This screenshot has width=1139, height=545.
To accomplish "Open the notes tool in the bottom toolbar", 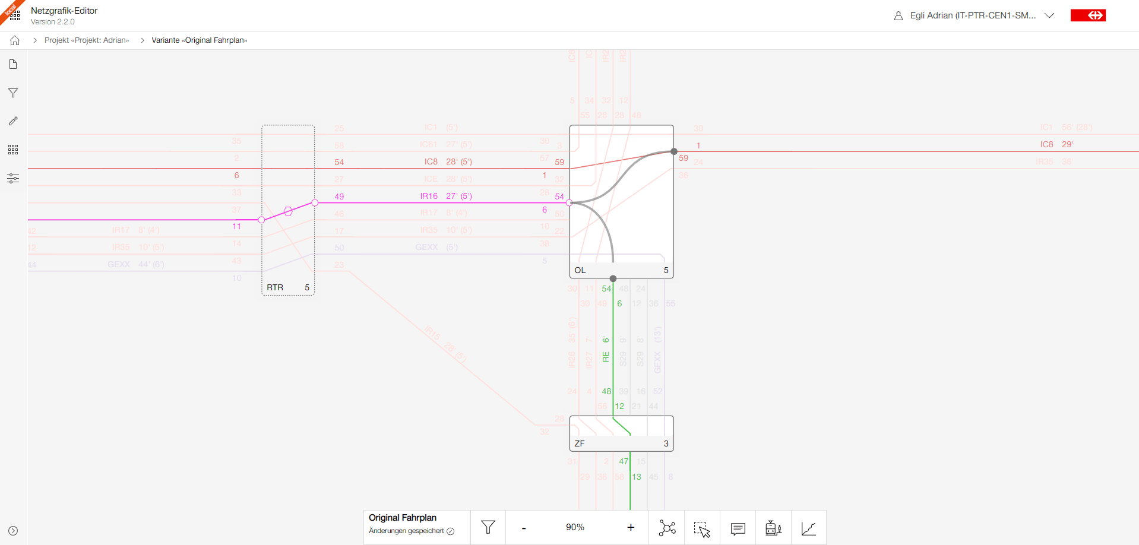I will [738, 527].
